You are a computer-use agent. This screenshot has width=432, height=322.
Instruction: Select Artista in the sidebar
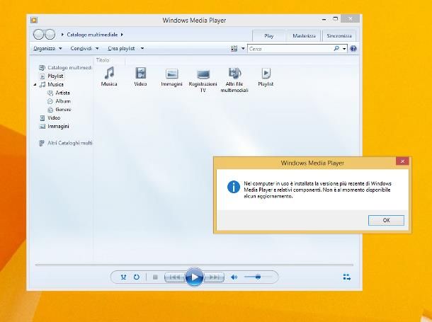coord(59,93)
